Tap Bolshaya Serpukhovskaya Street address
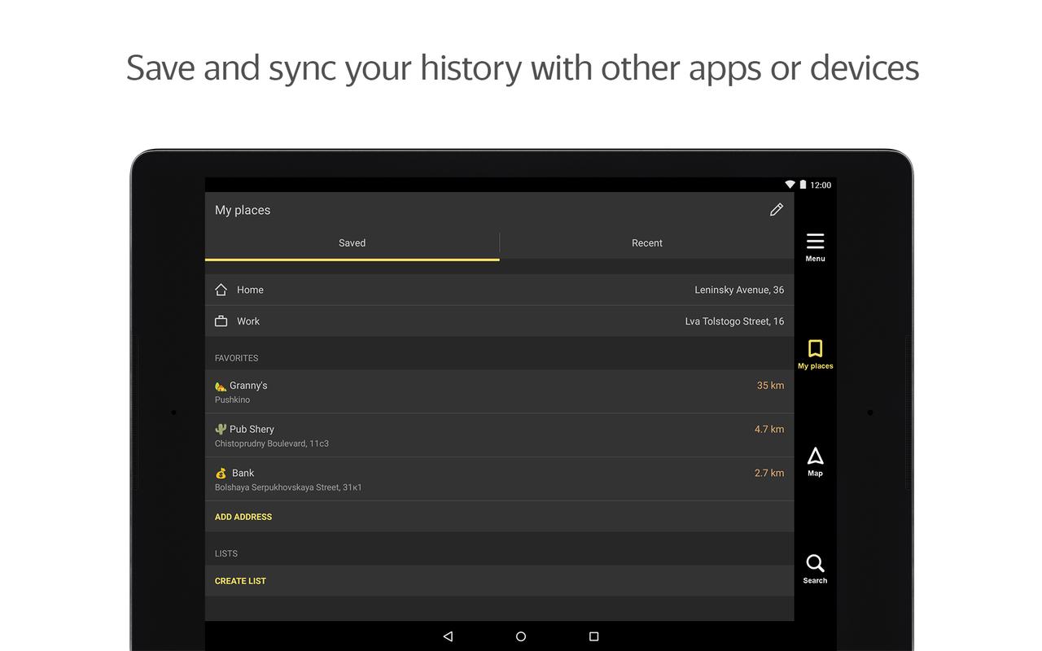1042x651 pixels. pos(288,487)
